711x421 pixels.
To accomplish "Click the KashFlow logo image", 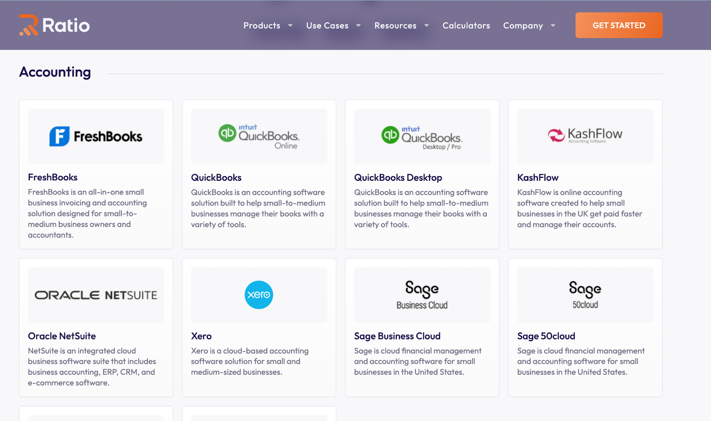I will (585, 136).
